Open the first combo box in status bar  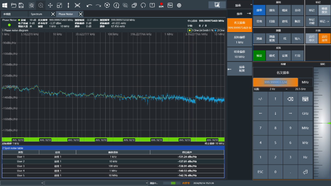pos(22,183)
